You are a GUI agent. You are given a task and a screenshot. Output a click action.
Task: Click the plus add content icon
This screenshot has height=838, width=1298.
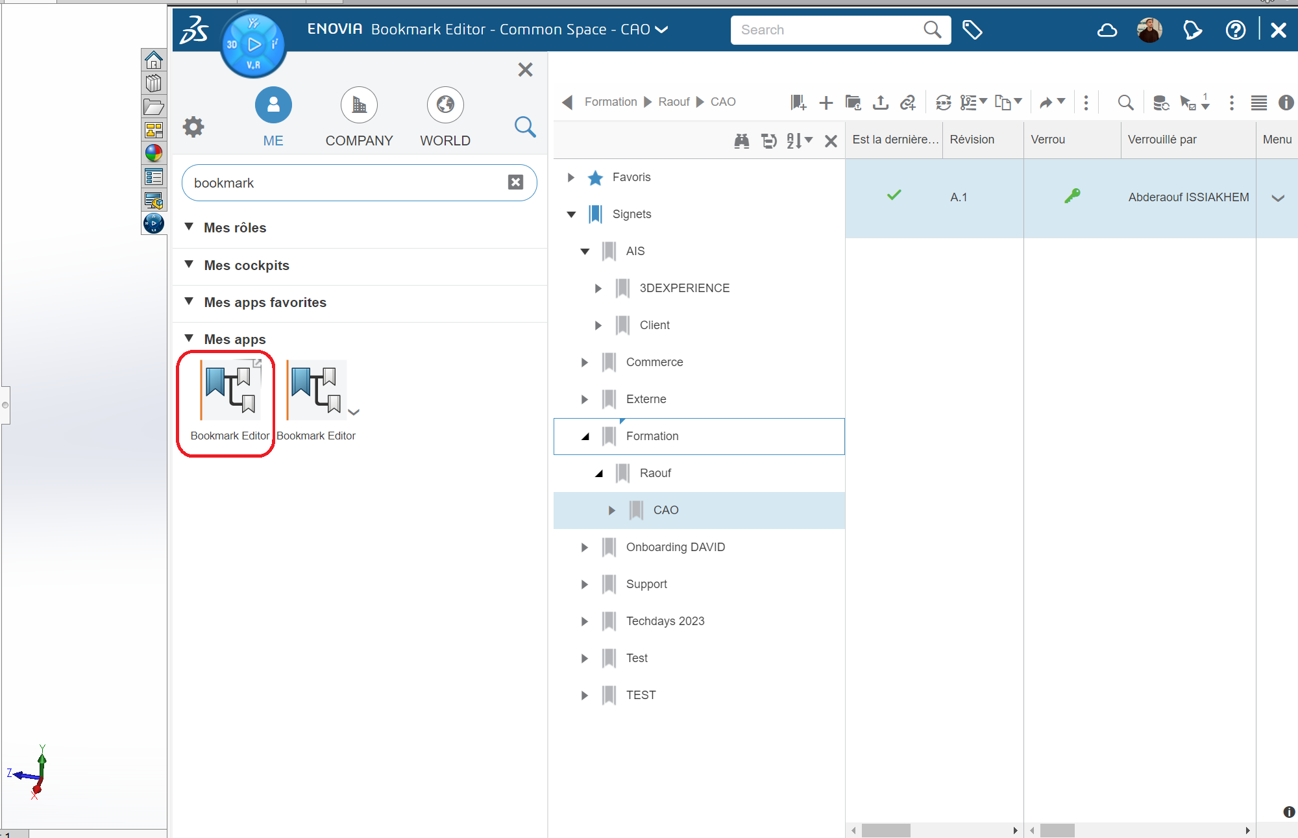pos(826,103)
